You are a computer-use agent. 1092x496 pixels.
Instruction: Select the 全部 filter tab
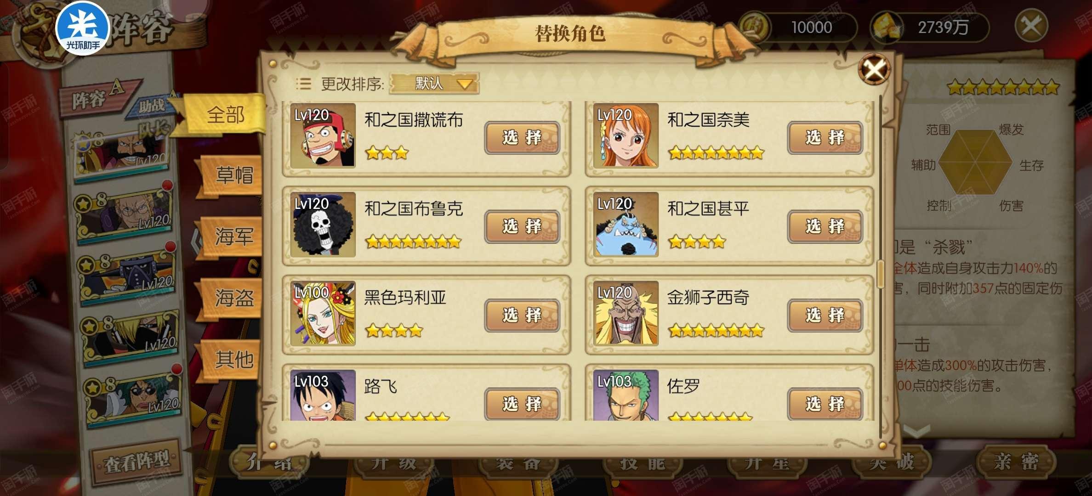pyautogui.click(x=225, y=115)
